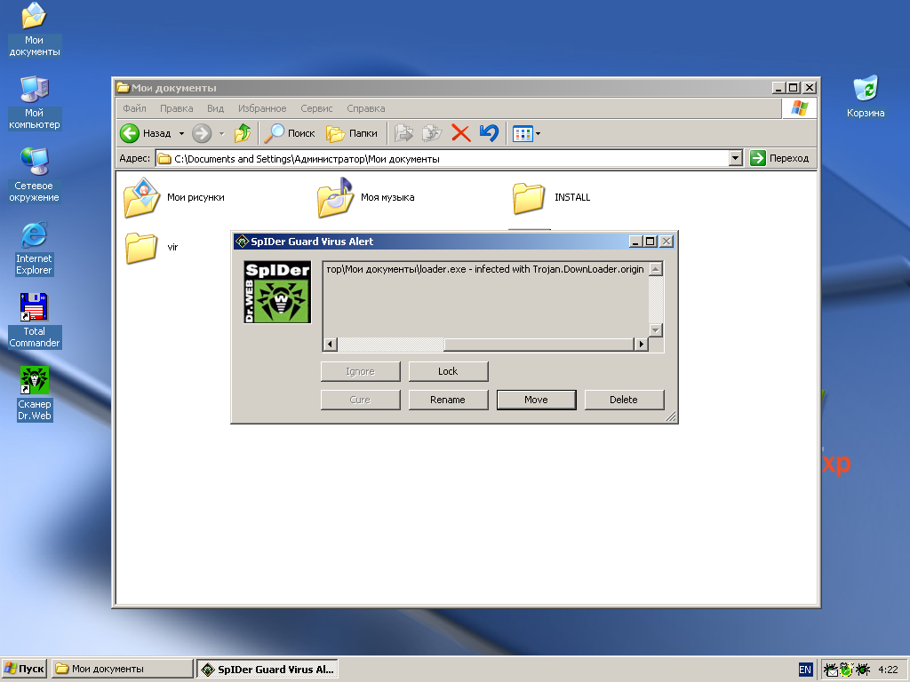Click the SpIDer Guard Virus Alert taskbar button

267,670
